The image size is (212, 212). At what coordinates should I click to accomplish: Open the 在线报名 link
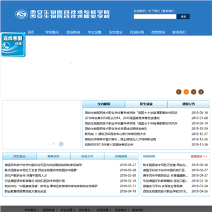[x=140, y=11]
